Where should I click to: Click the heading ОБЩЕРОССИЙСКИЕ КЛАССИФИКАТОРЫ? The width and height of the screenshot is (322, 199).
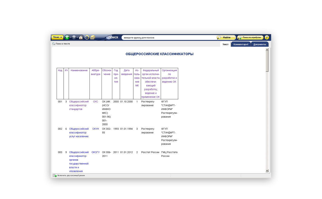click(159, 54)
